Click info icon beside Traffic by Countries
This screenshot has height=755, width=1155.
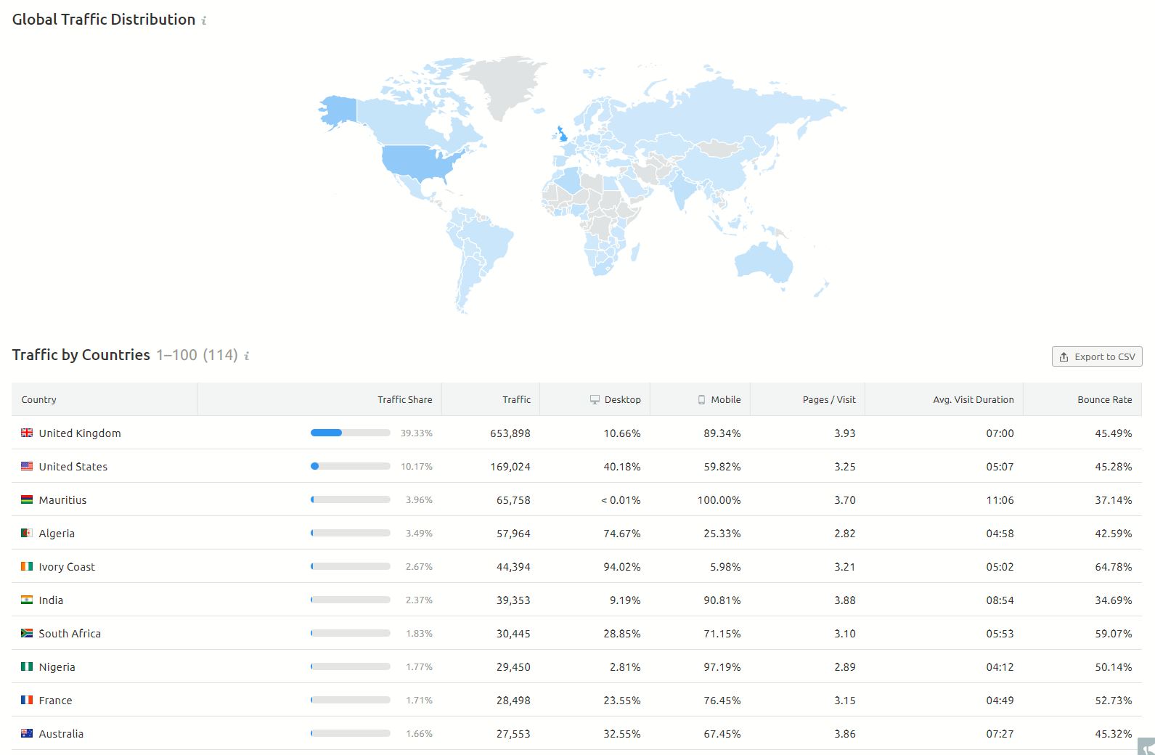(x=247, y=356)
